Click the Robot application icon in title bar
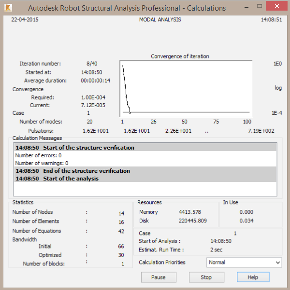Viewport: 290px width, 290px height. click(x=8, y=8)
